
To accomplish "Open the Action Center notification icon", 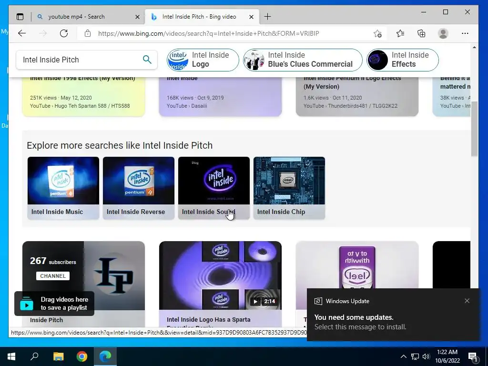I will click(x=473, y=356).
